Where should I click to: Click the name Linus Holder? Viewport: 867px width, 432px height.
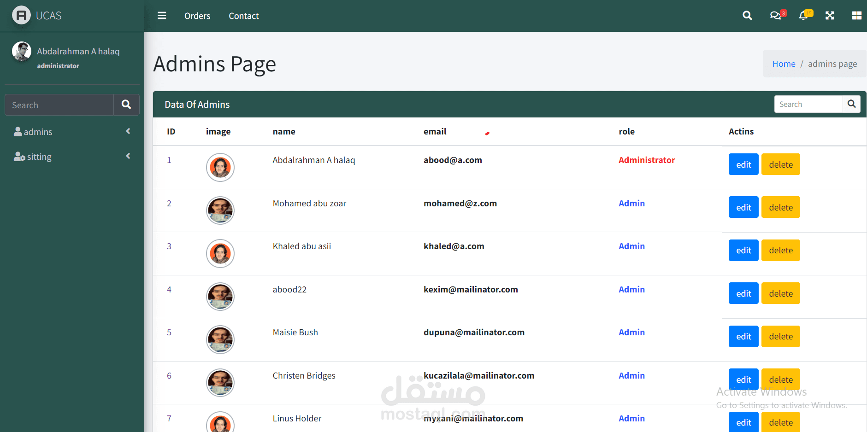click(x=297, y=418)
